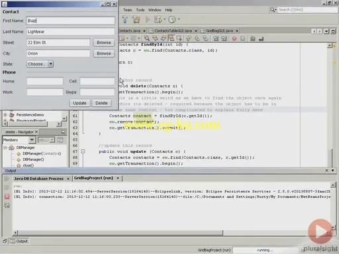This screenshot has height=254, width=339.
Task: Click the running... progress bar in status bar
Action: coord(265,250)
